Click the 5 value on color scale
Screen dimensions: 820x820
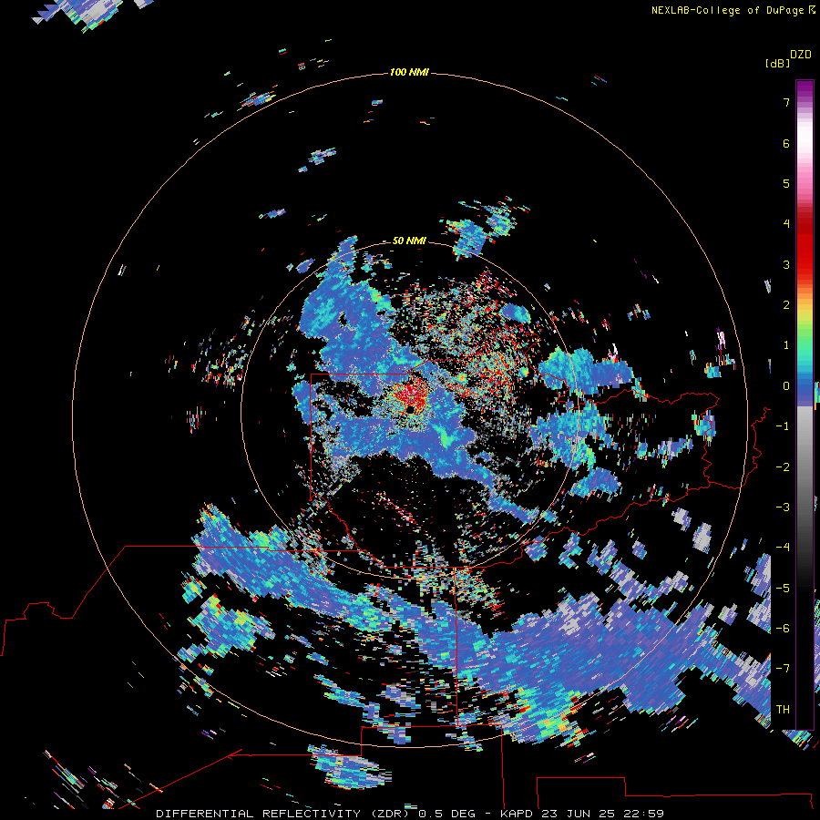(786, 183)
